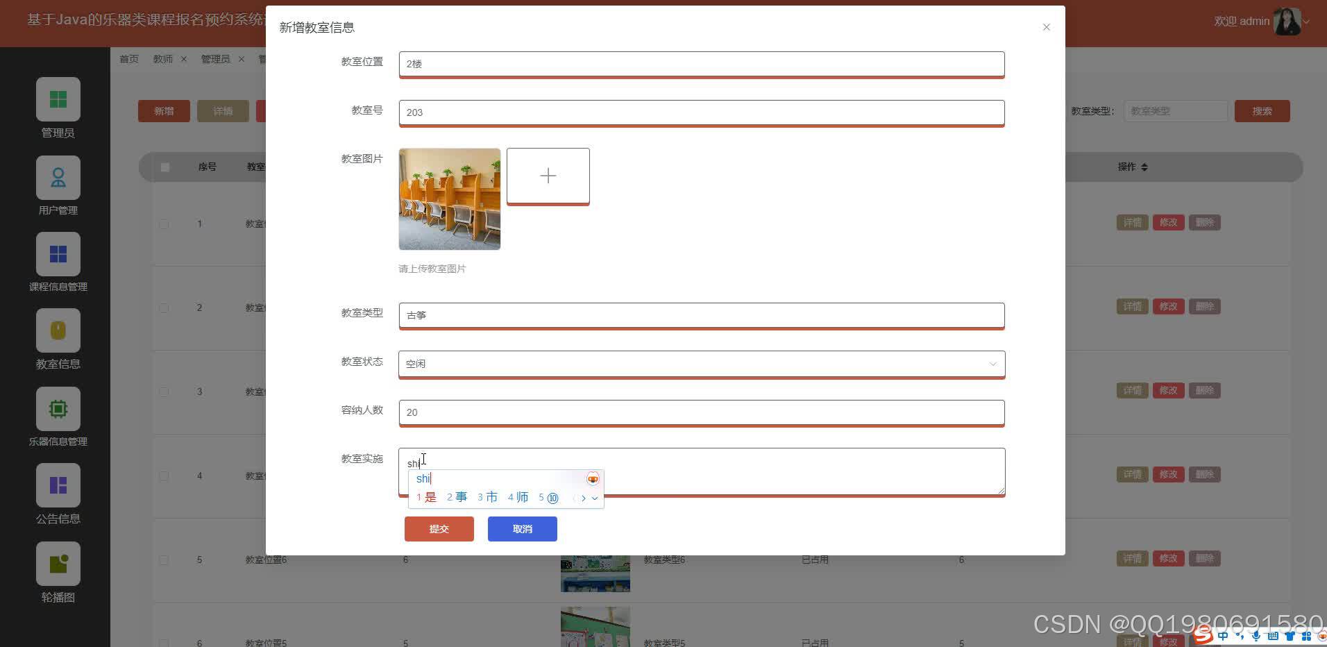Check the checkbox for row 5
1327x647 pixels.
[x=164, y=560]
